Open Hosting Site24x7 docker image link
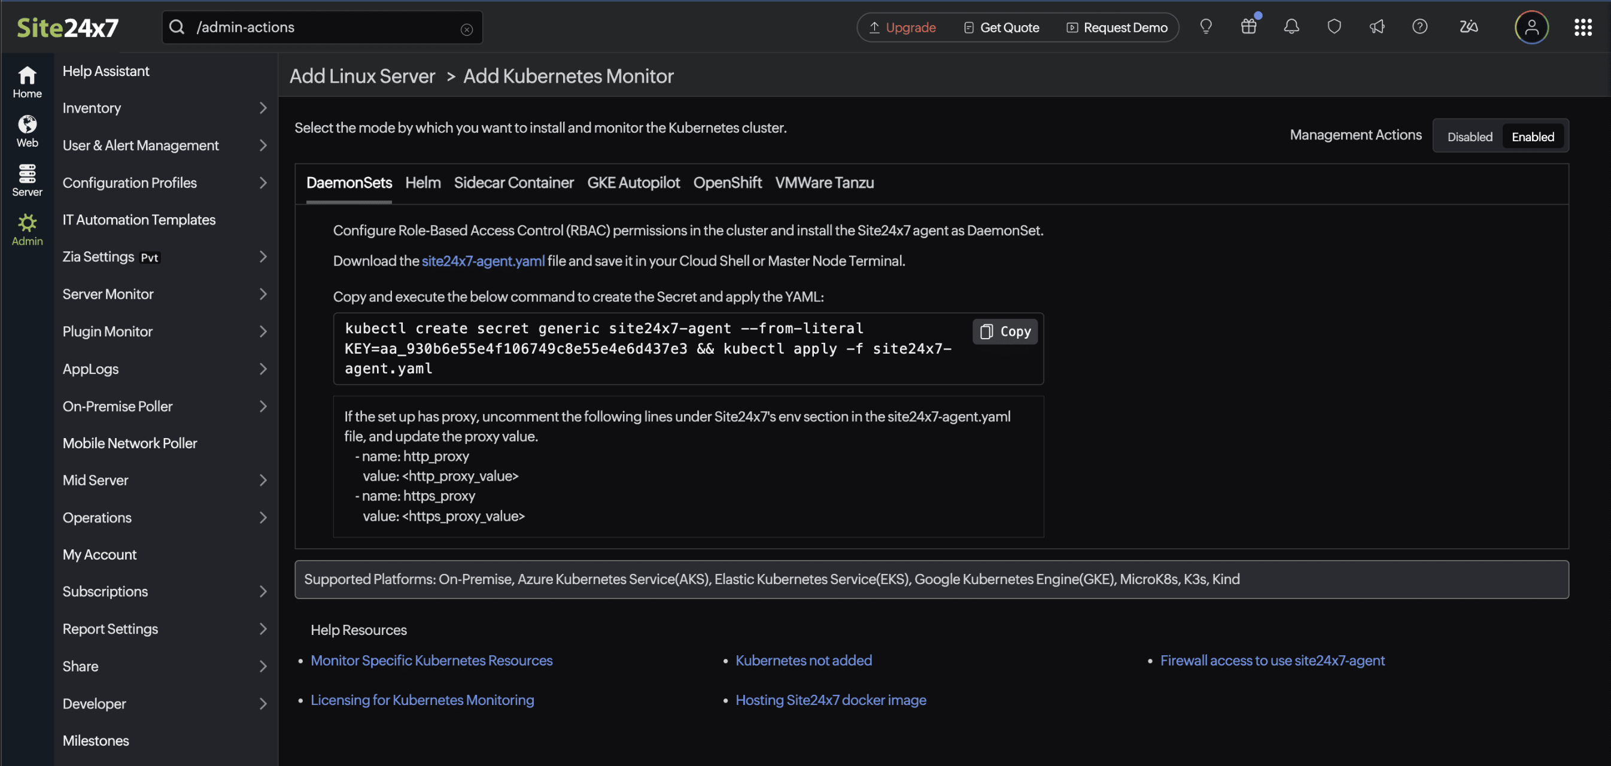 831,700
